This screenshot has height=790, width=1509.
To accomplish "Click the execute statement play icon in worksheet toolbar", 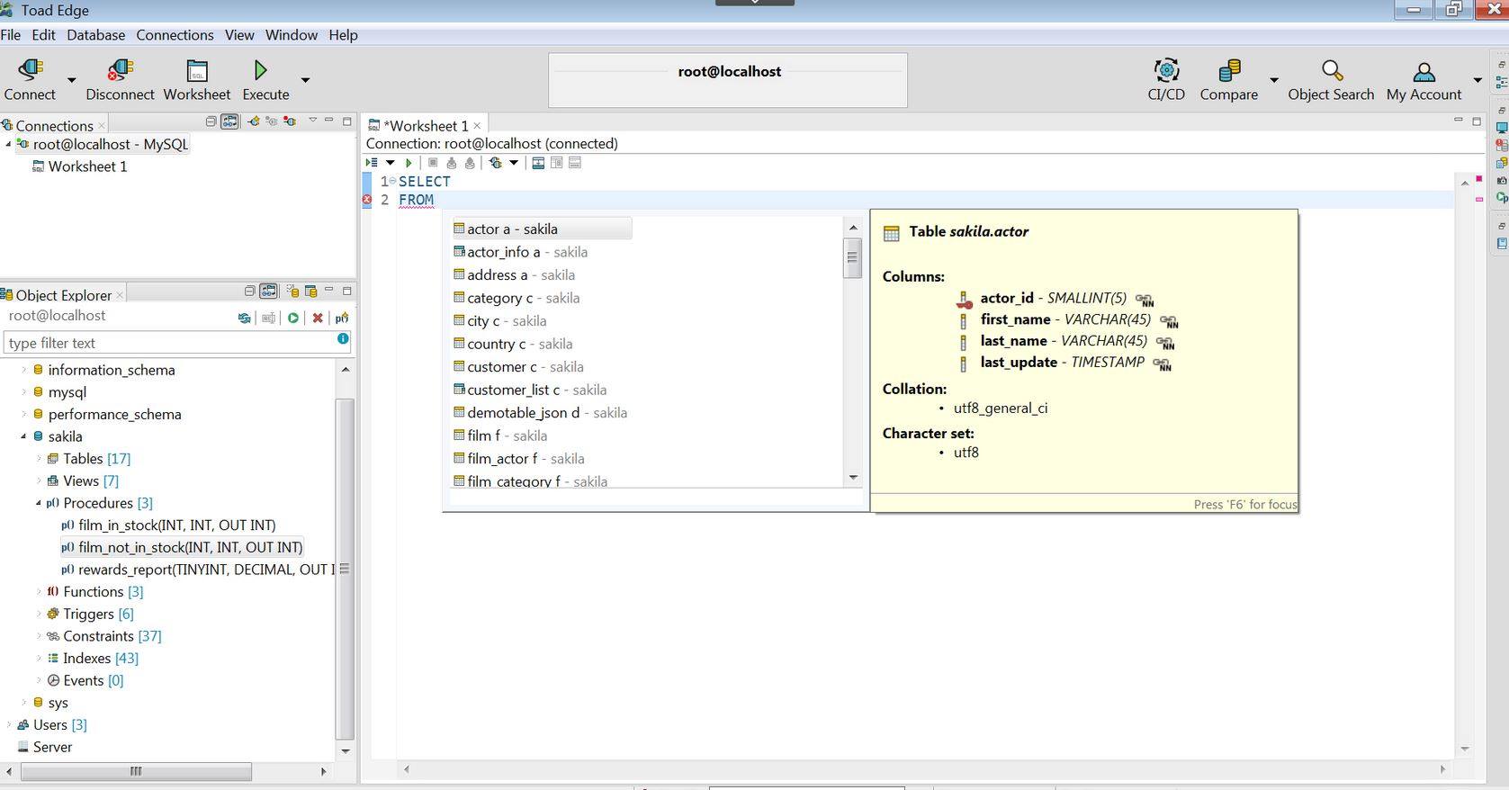I will pos(409,163).
